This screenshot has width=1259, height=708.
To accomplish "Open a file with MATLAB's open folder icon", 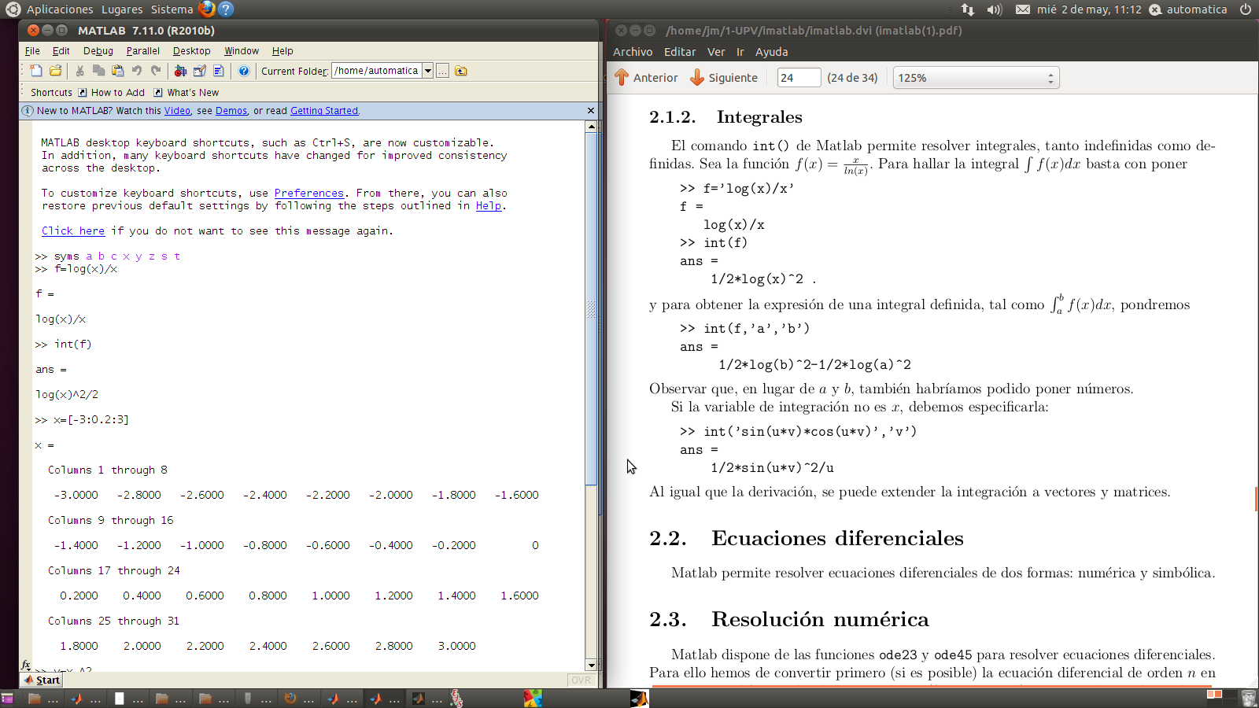I will pyautogui.click(x=55, y=71).
